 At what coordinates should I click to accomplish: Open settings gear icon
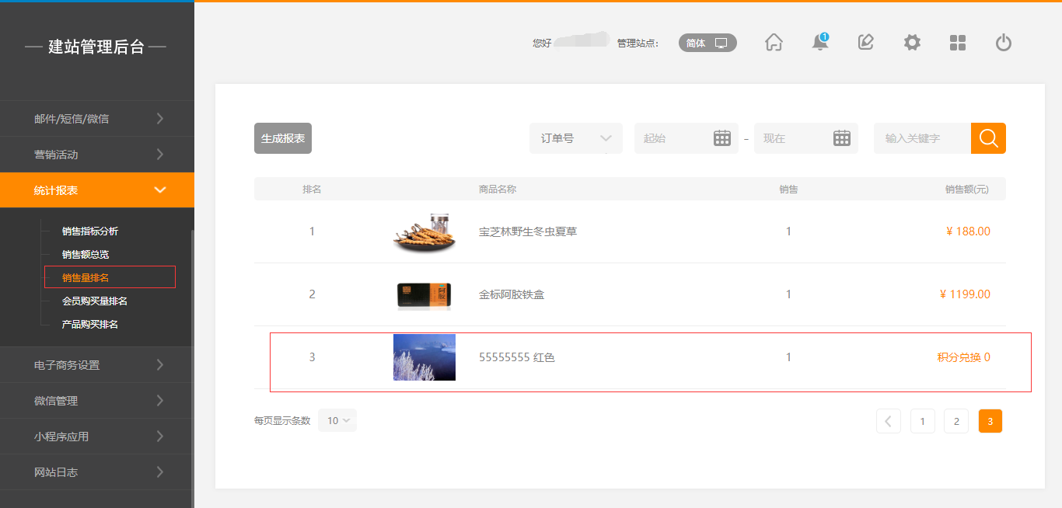[x=912, y=43]
